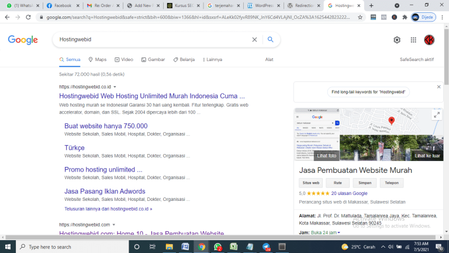Click the Google logo
449x253 pixels.
pyautogui.click(x=23, y=40)
